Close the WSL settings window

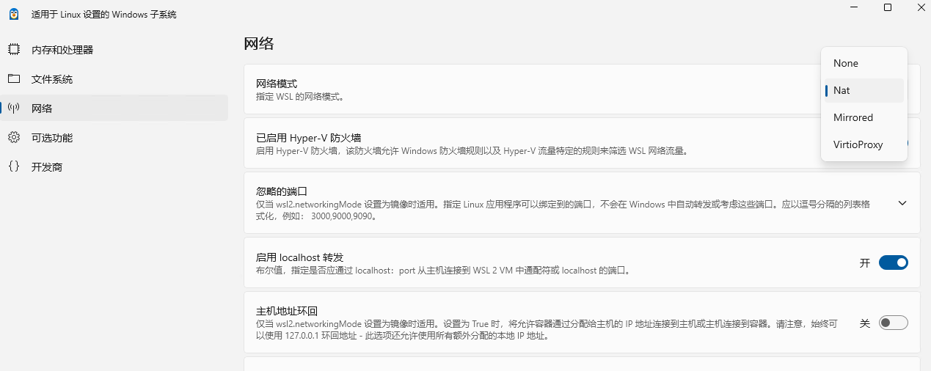pos(920,7)
